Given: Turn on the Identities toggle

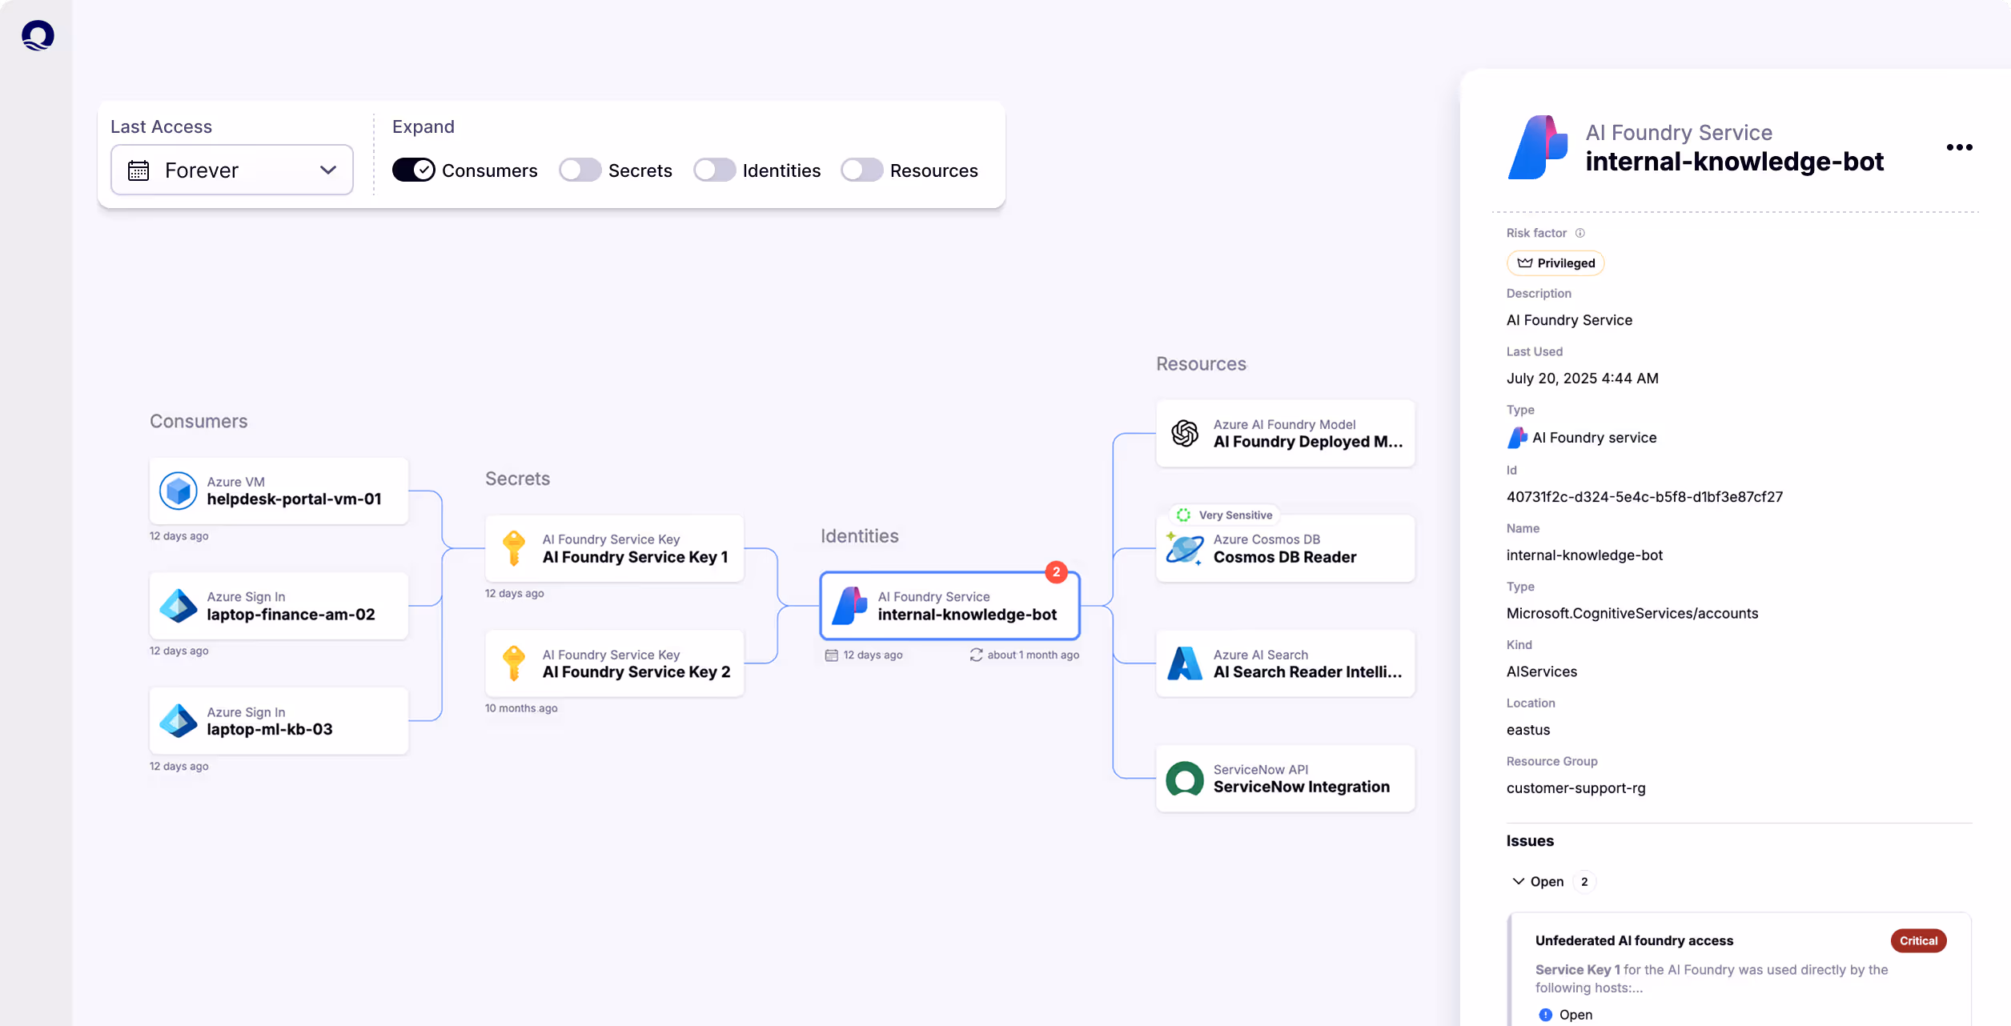Looking at the screenshot, I should tap(714, 170).
